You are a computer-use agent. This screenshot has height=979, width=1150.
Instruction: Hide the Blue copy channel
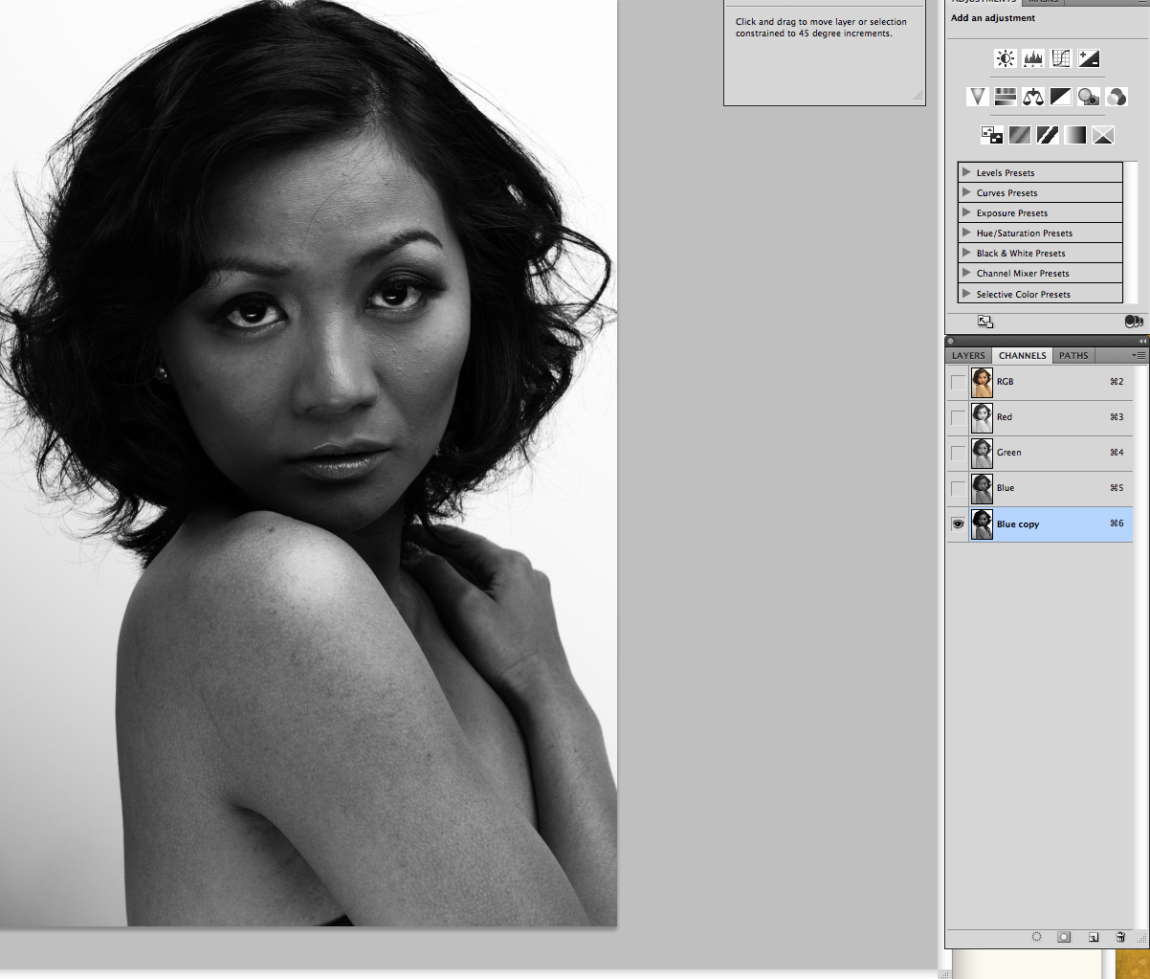tap(958, 524)
